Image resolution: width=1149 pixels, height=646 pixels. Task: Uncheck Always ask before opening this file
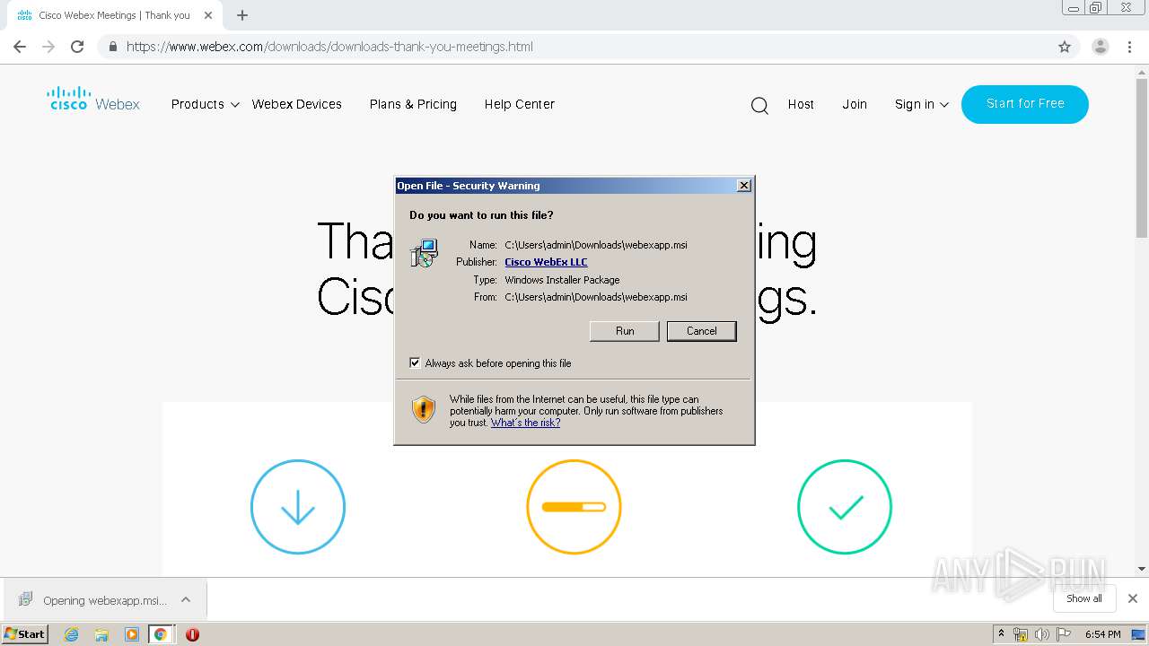(415, 363)
